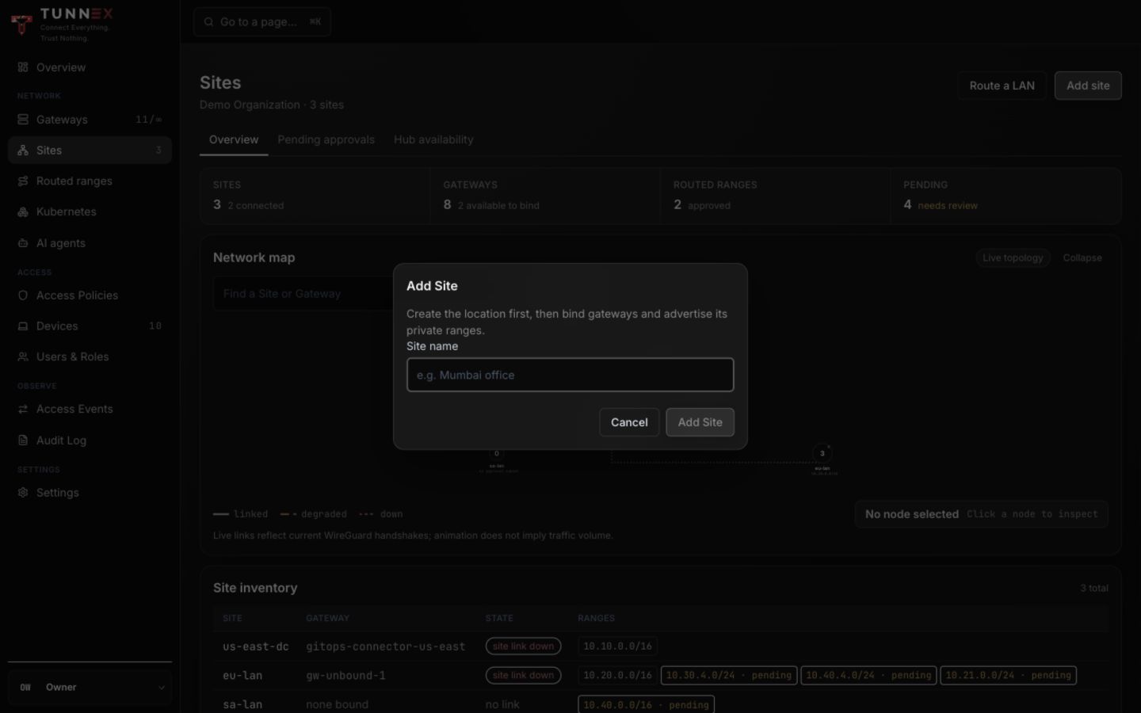This screenshot has width=1141, height=713.
Task: Open the Hub availability tab
Action: (433, 139)
